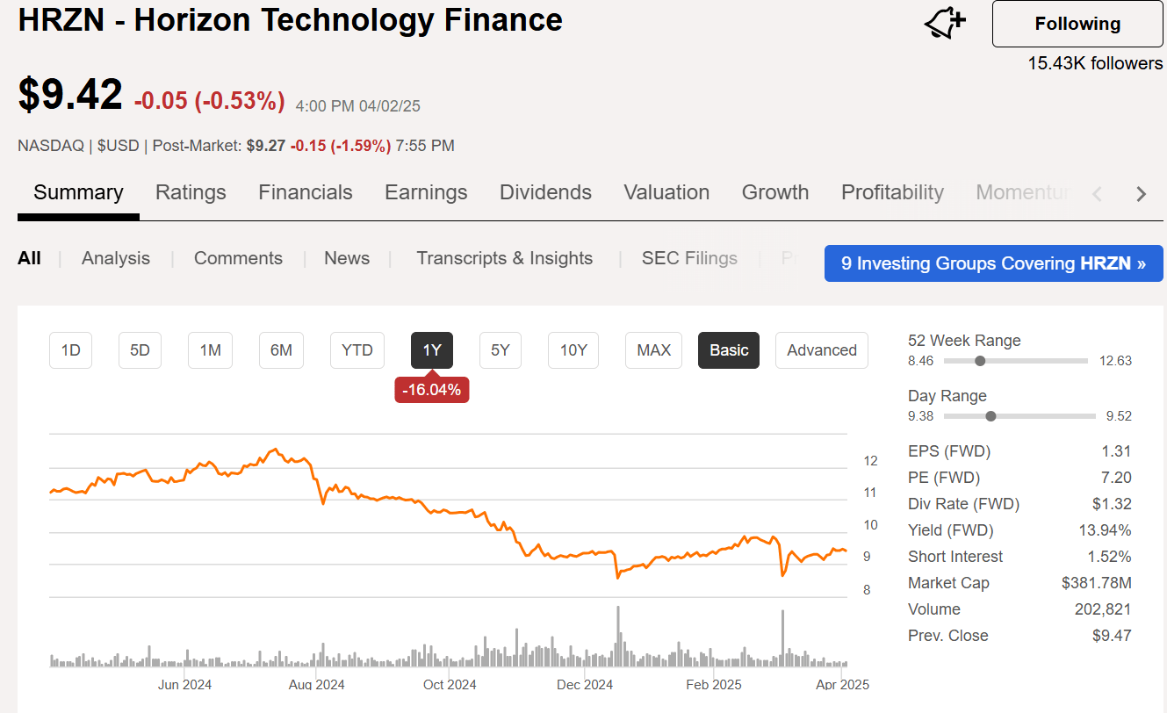
Task: Click the 52 Week Range slider handle
Action: tap(980, 360)
